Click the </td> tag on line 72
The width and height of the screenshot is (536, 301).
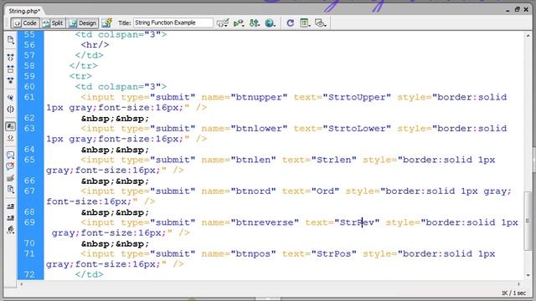90,274
